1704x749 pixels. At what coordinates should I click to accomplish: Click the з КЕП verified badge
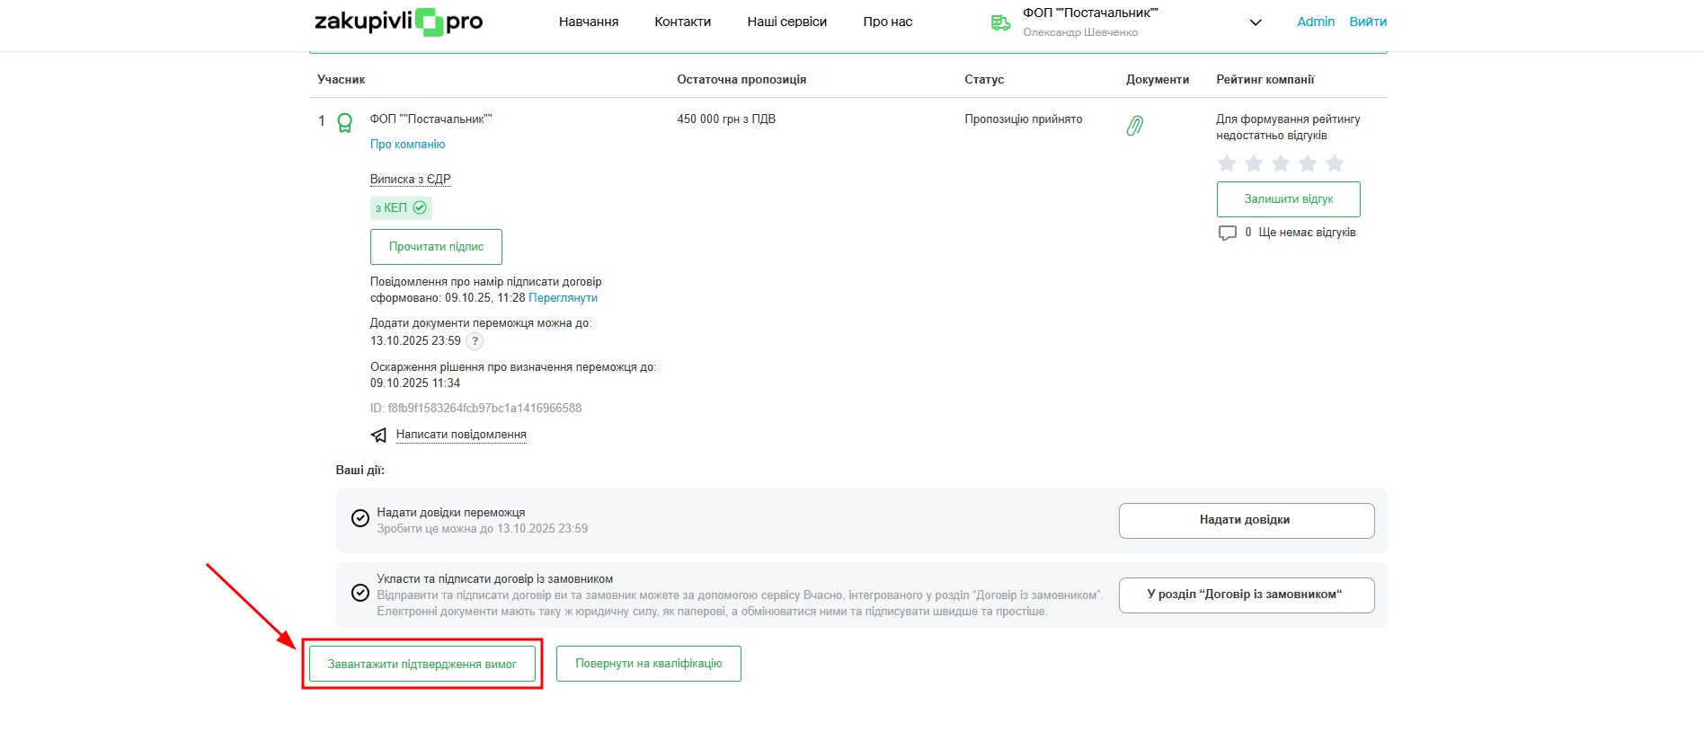[x=401, y=208]
